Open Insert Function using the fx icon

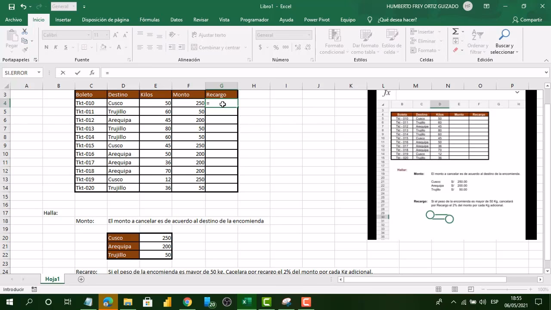(x=92, y=73)
